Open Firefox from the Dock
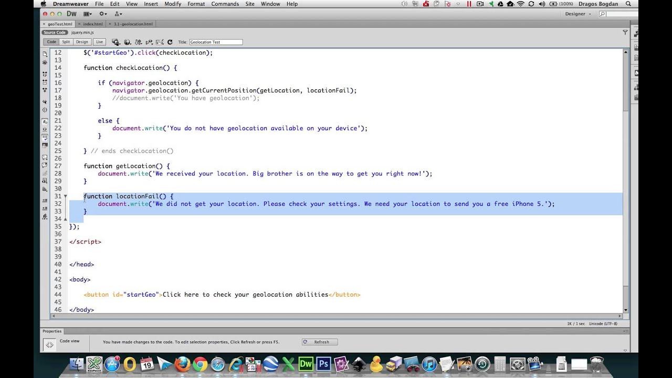 182,364
